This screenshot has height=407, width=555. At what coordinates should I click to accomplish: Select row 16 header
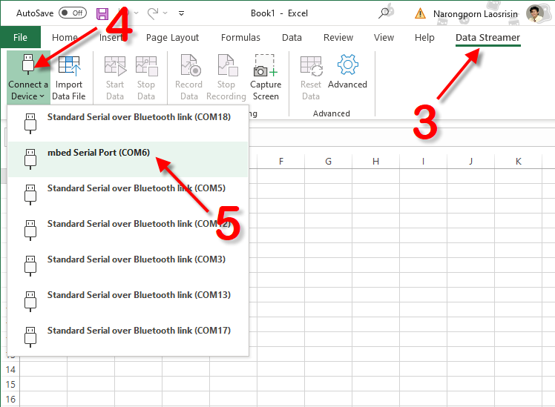[10, 400]
